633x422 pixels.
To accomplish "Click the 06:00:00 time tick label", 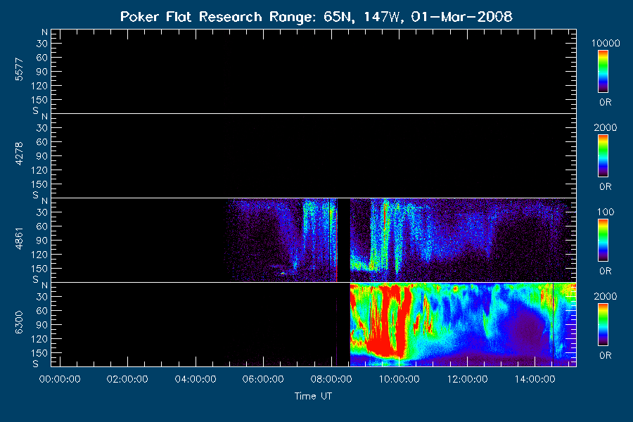I will coord(263,379).
